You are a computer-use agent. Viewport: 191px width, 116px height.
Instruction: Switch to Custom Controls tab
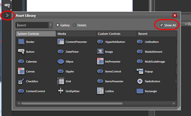[x=116, y=34]
